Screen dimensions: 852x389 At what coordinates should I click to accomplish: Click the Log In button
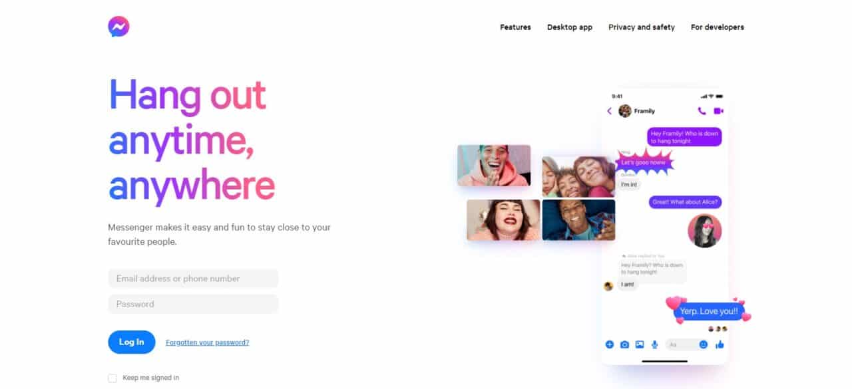tap(132, 342)
